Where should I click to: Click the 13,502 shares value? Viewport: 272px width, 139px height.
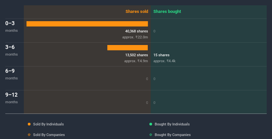136,55
